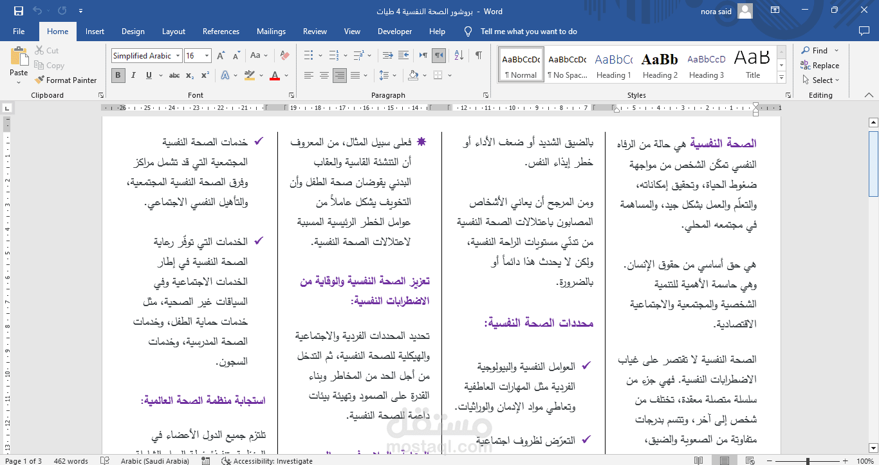Apply yellow text highlight color
Image resolution: width=879 pixels, height=465 pixels.
(x=250, y=75)
